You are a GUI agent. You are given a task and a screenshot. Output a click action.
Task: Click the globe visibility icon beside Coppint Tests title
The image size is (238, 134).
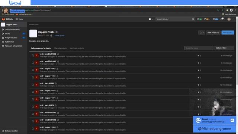click(x=57, y=32)
